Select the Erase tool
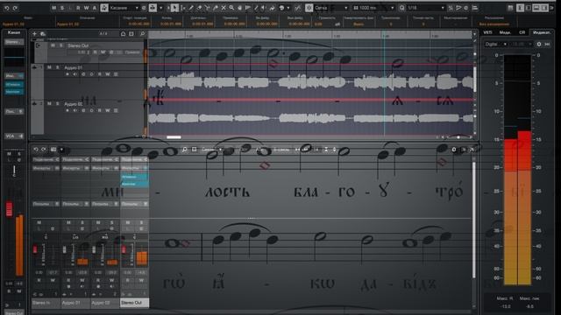The image size is (561, 315). (199, 8)
